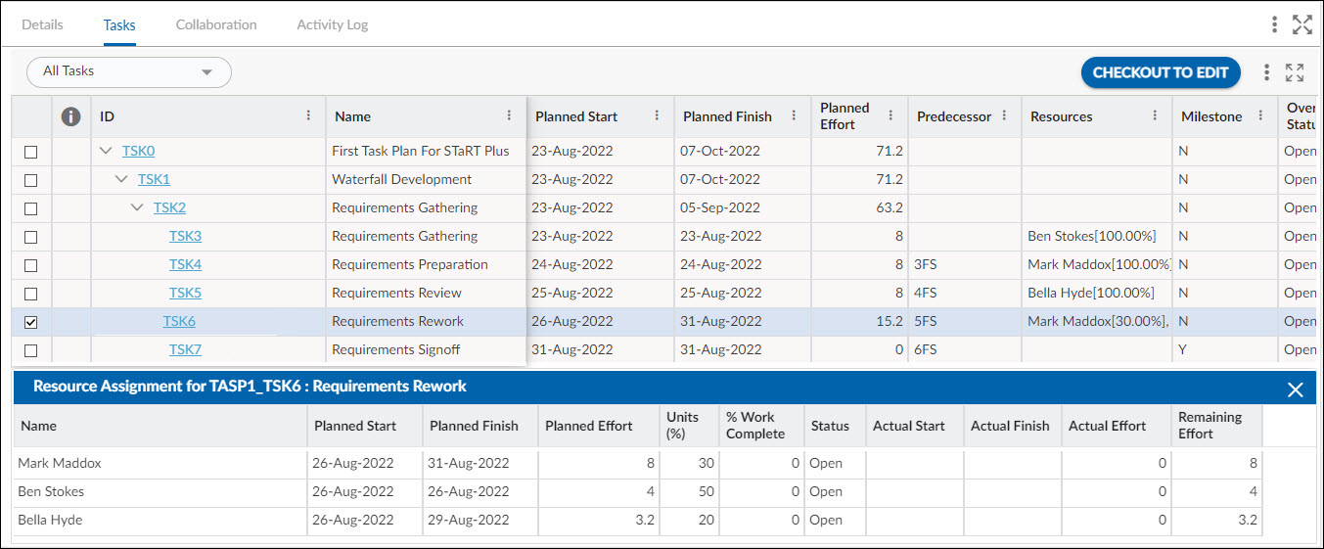This screenshot has height=549, width=1324.
Task: Open the All Tasks filter dropdown
Action: [128, 72]
